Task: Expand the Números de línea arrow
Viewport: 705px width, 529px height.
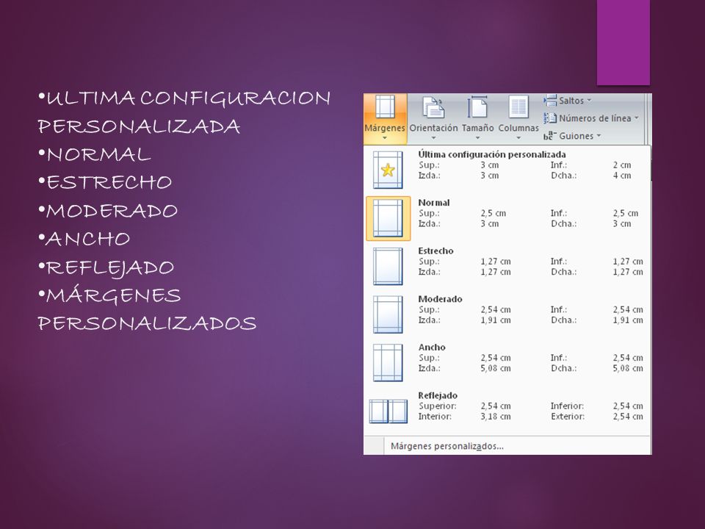Action: pyautogui.click(x=636, y=118)
